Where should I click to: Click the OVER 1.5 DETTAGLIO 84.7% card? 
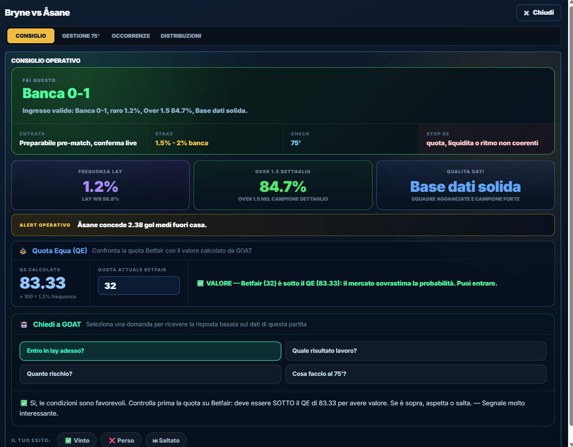point(283,185)
